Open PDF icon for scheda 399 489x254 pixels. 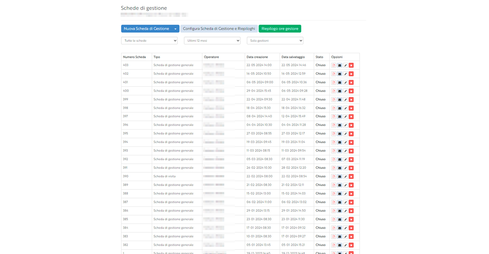click(x=334, y=100)
